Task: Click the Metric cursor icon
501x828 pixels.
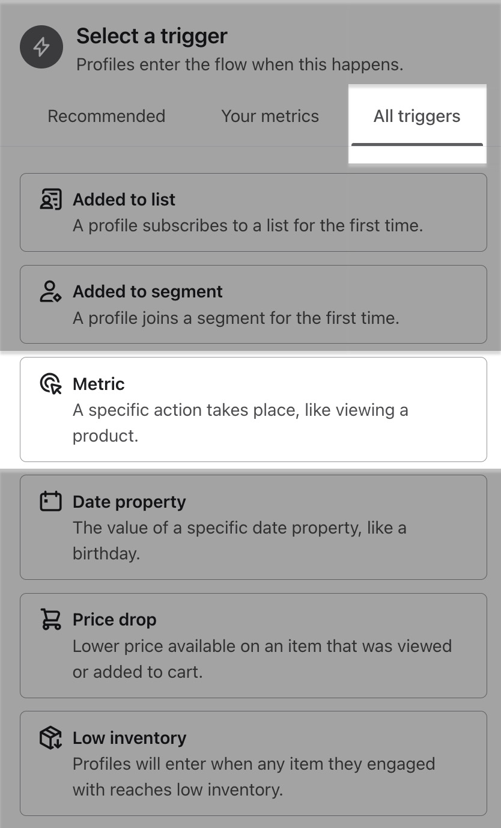Action: coord(50,383)
